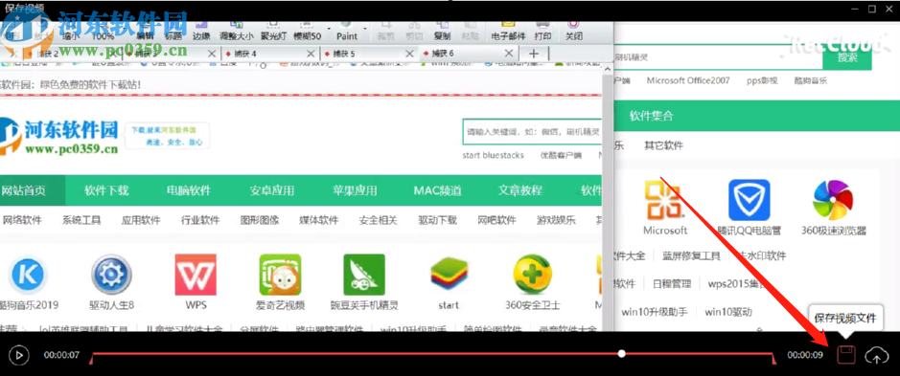Open the 苹果应用 navigation item
Image resolution: width=900 pixels, height=376 pixels.
coord(355,190)
